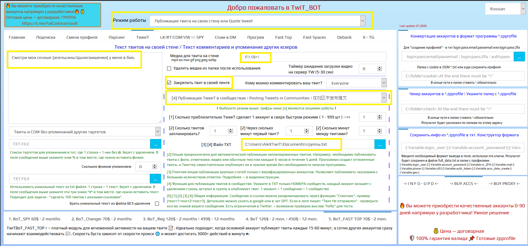Click 'Через сколько минут первый твит' spinner
The width and height of the screenshot is (528, 246).
307,131
